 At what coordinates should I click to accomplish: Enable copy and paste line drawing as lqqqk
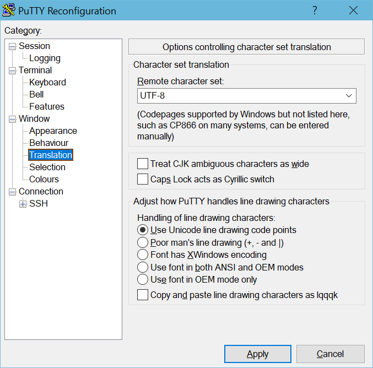pyautogui.click(x=143, y=295)
